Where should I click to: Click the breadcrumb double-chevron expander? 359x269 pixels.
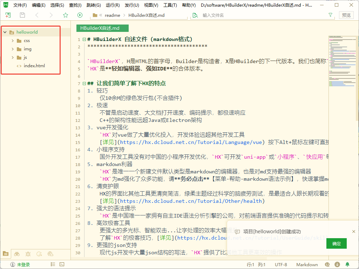[101, 15]
